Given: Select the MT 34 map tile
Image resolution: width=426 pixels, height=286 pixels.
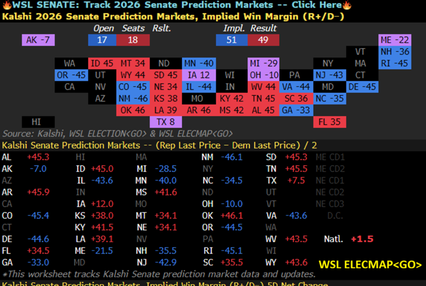Looking at the screenshot, I should [133, 63].
